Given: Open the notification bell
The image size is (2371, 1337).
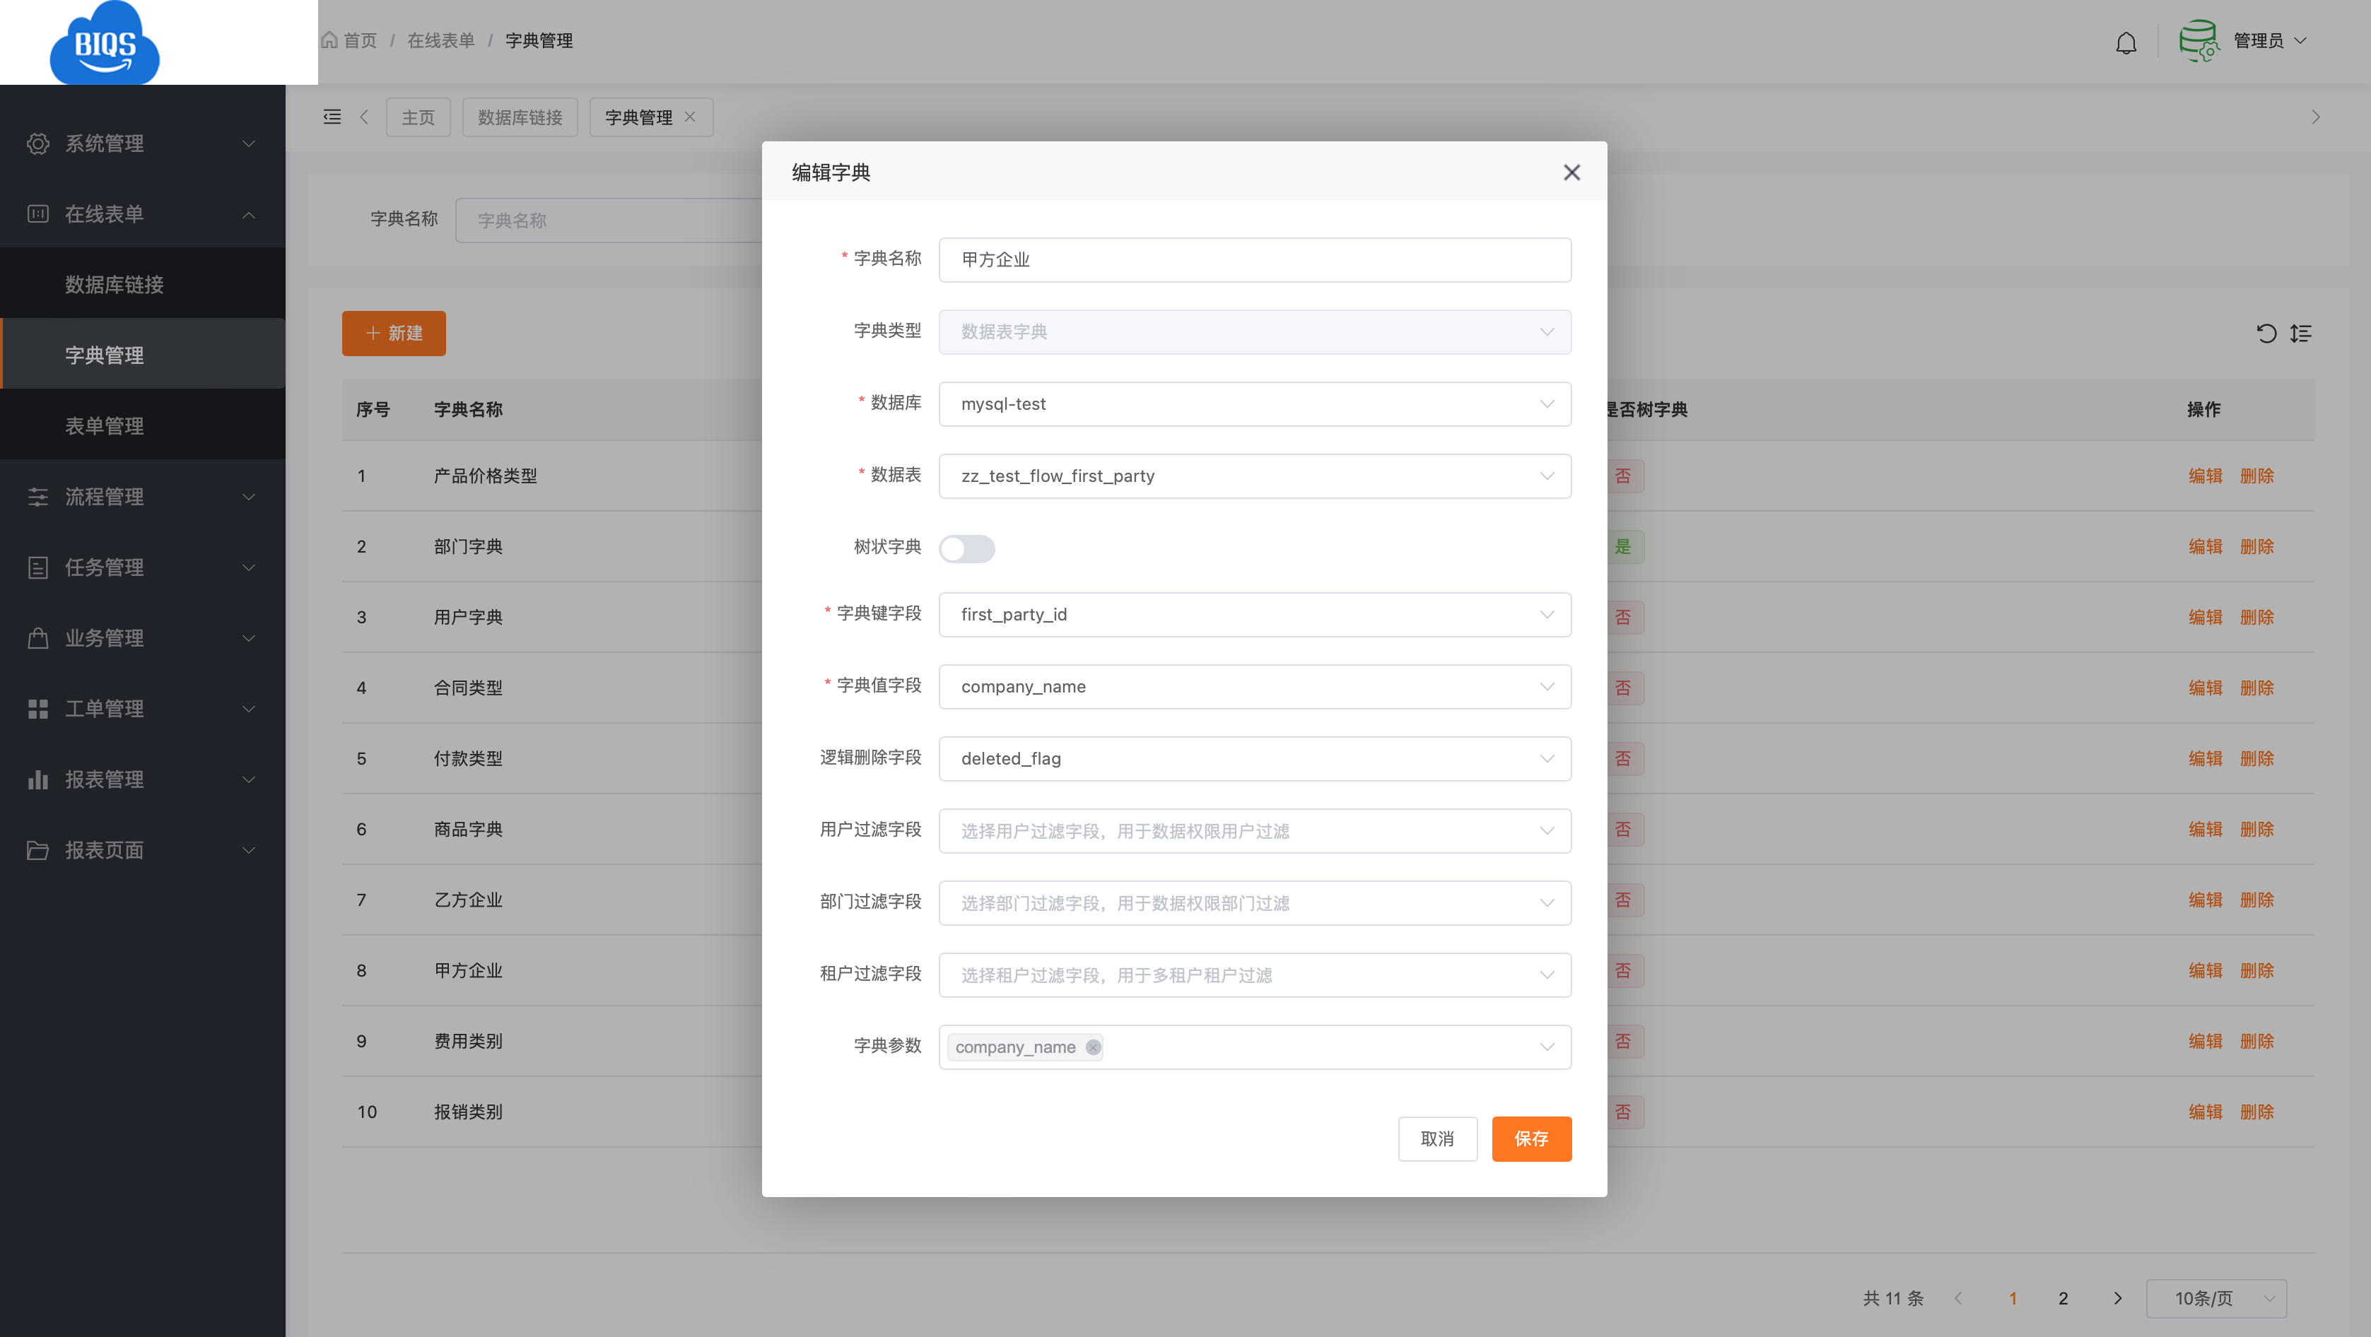Looking at the screenshot, I should [2125, 42].
